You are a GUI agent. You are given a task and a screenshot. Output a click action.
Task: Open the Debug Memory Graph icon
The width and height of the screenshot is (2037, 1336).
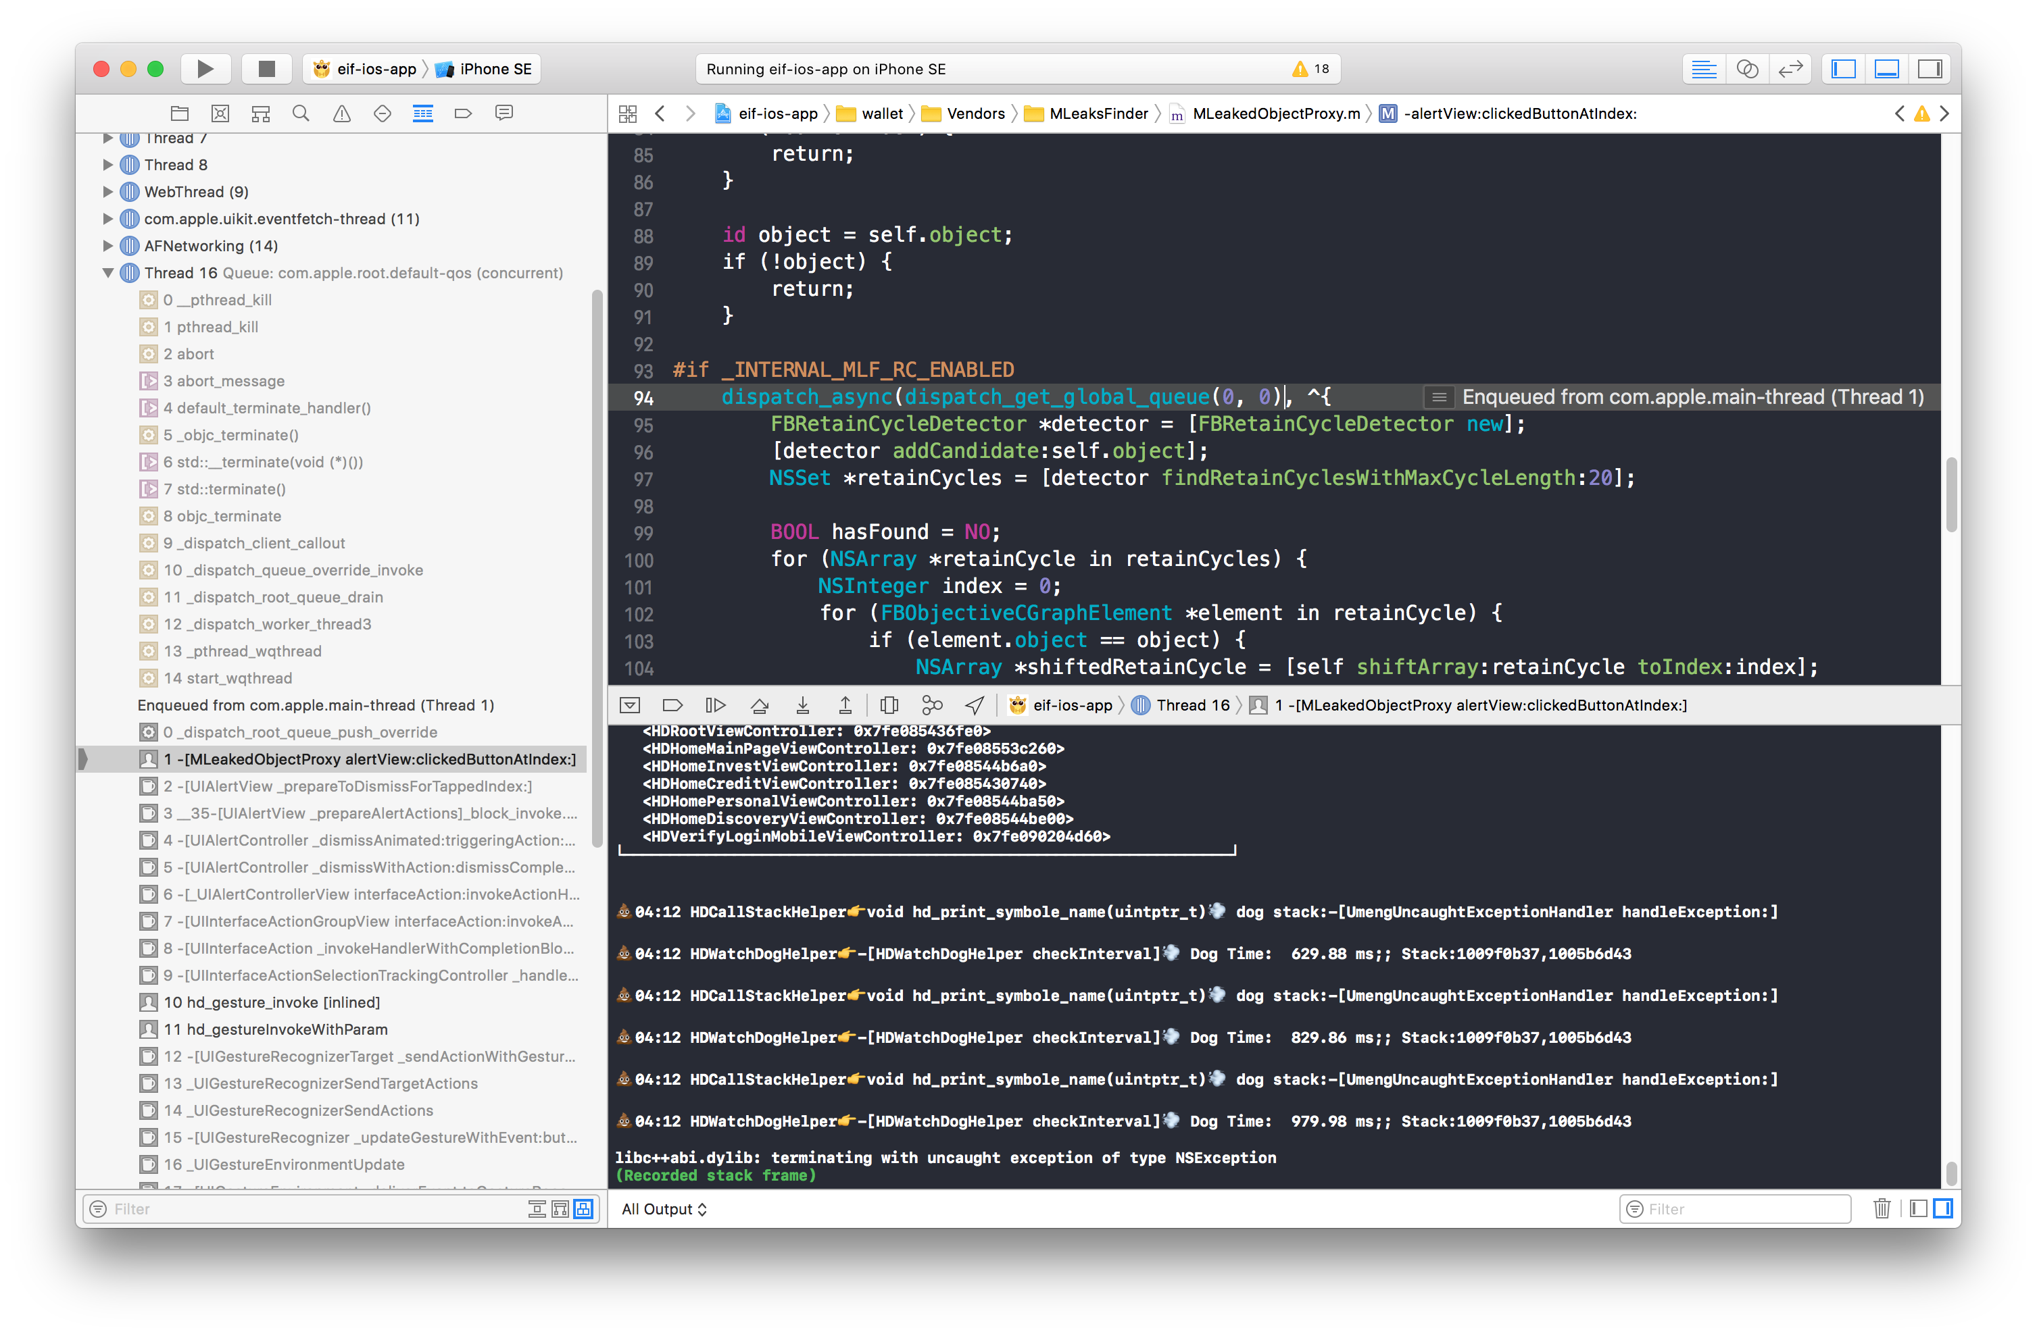pyautogui.click(x=931, y=704)
